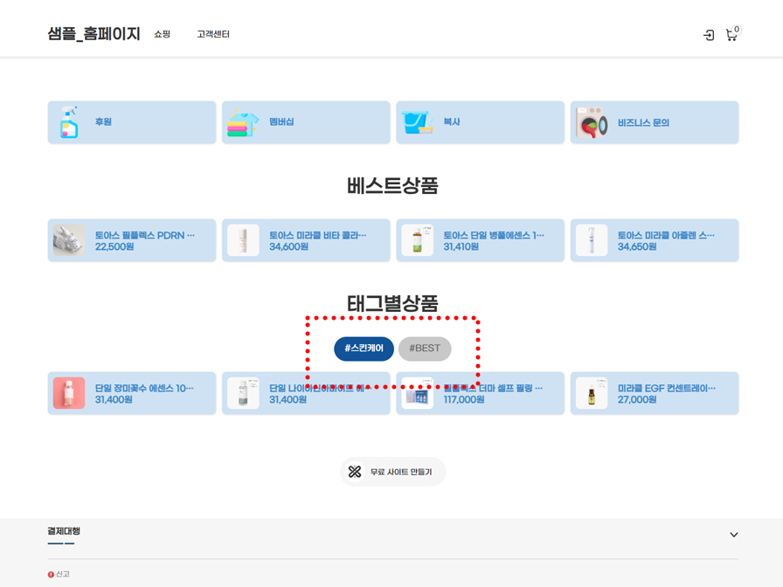Open the shopping cart icon
Viewport: 783px width, 587px height.
point(731,35)
